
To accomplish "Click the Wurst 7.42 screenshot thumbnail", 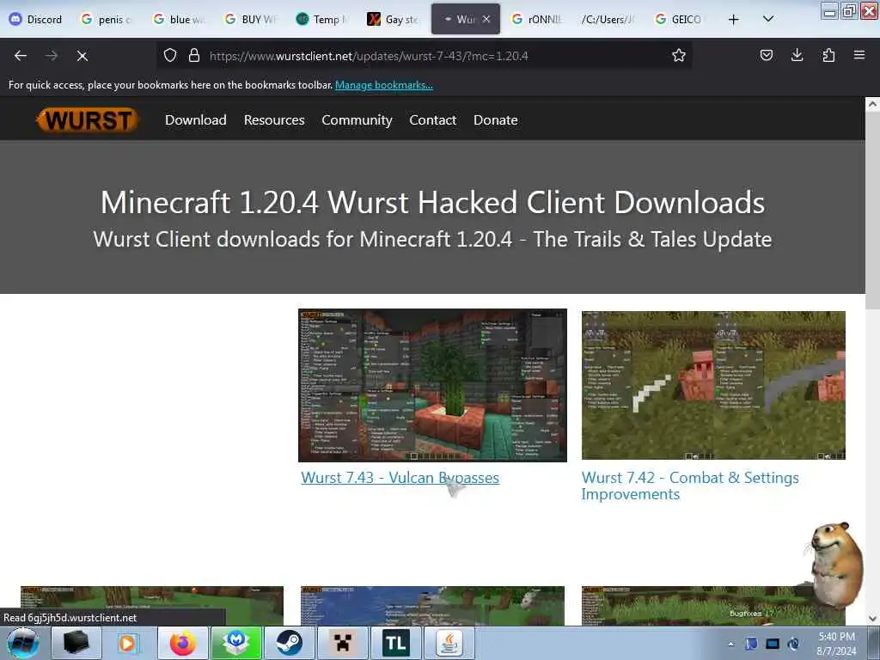I will coord(713,385).
